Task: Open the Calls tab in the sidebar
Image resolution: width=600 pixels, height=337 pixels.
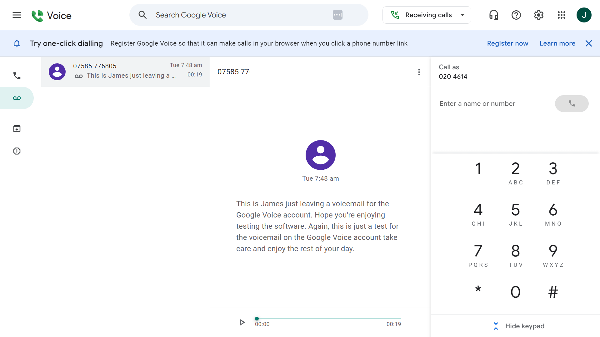Action: pos(17,76)
